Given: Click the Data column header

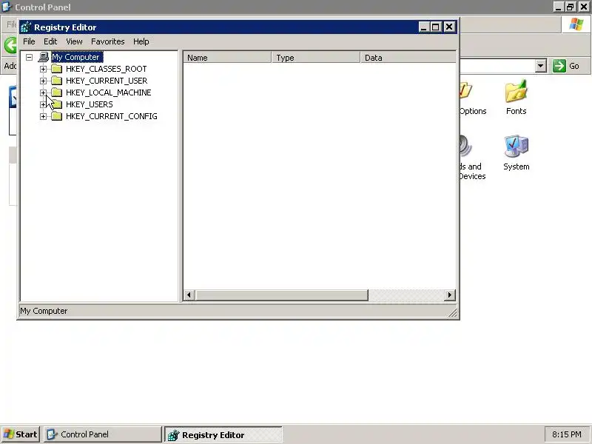Looking at the screenshot, I should point(408,58).
